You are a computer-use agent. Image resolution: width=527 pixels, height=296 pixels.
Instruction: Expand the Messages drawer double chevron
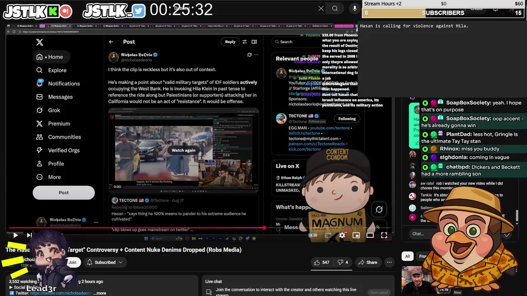tap(378, 227)
